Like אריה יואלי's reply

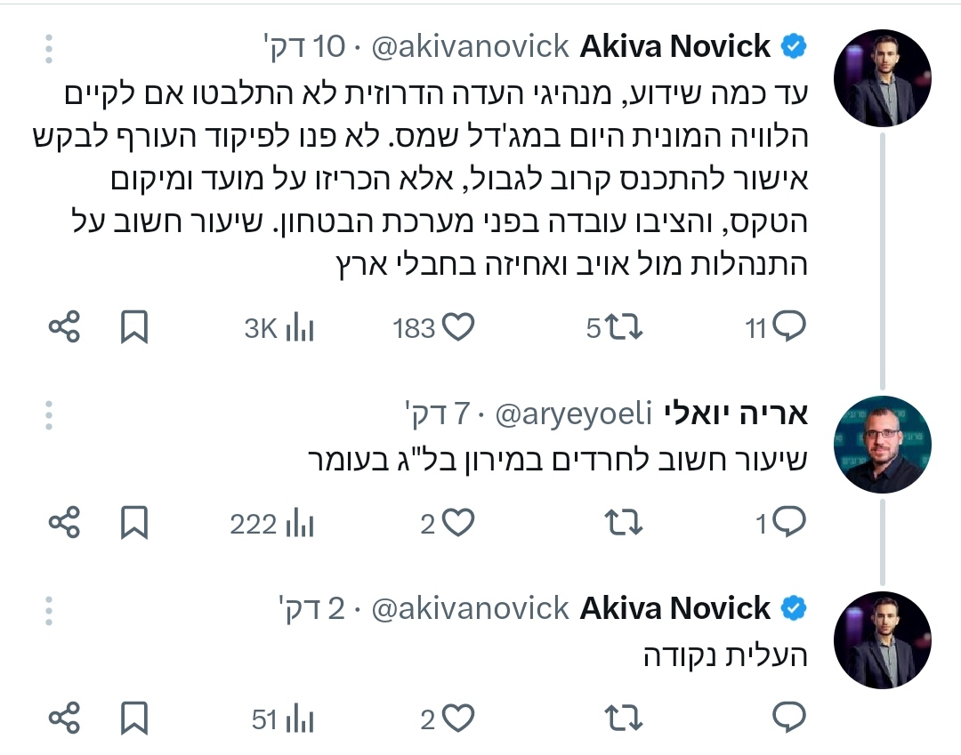pos(458,524)
